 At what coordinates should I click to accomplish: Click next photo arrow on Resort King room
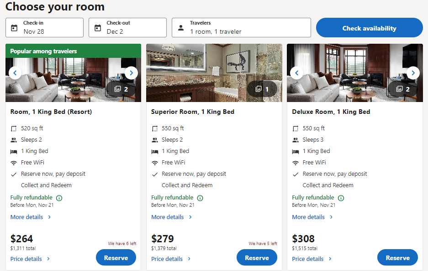pos(131,73)
